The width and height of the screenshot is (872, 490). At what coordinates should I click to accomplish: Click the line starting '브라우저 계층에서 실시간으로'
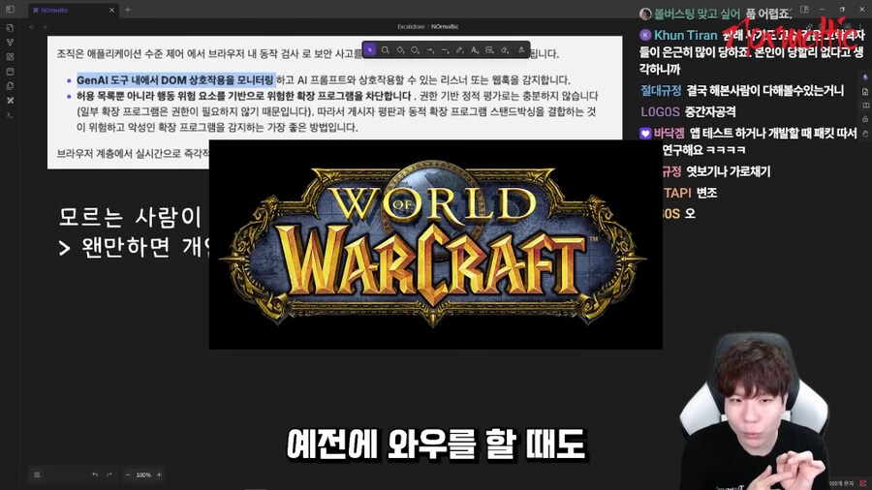pyautogui.click(x=133, y=153)
